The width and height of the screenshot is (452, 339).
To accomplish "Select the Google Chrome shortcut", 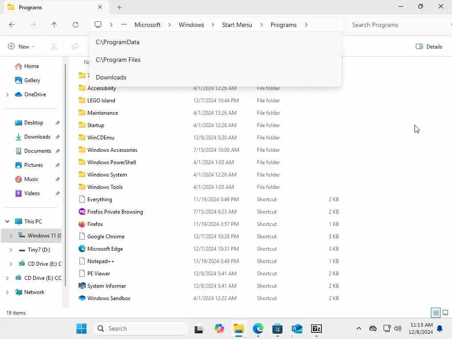I will coord(106,237).
